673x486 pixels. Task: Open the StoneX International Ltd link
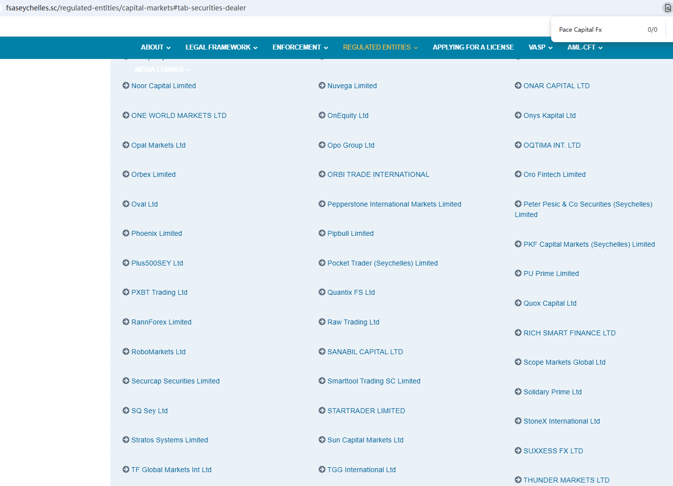[562, 421]
